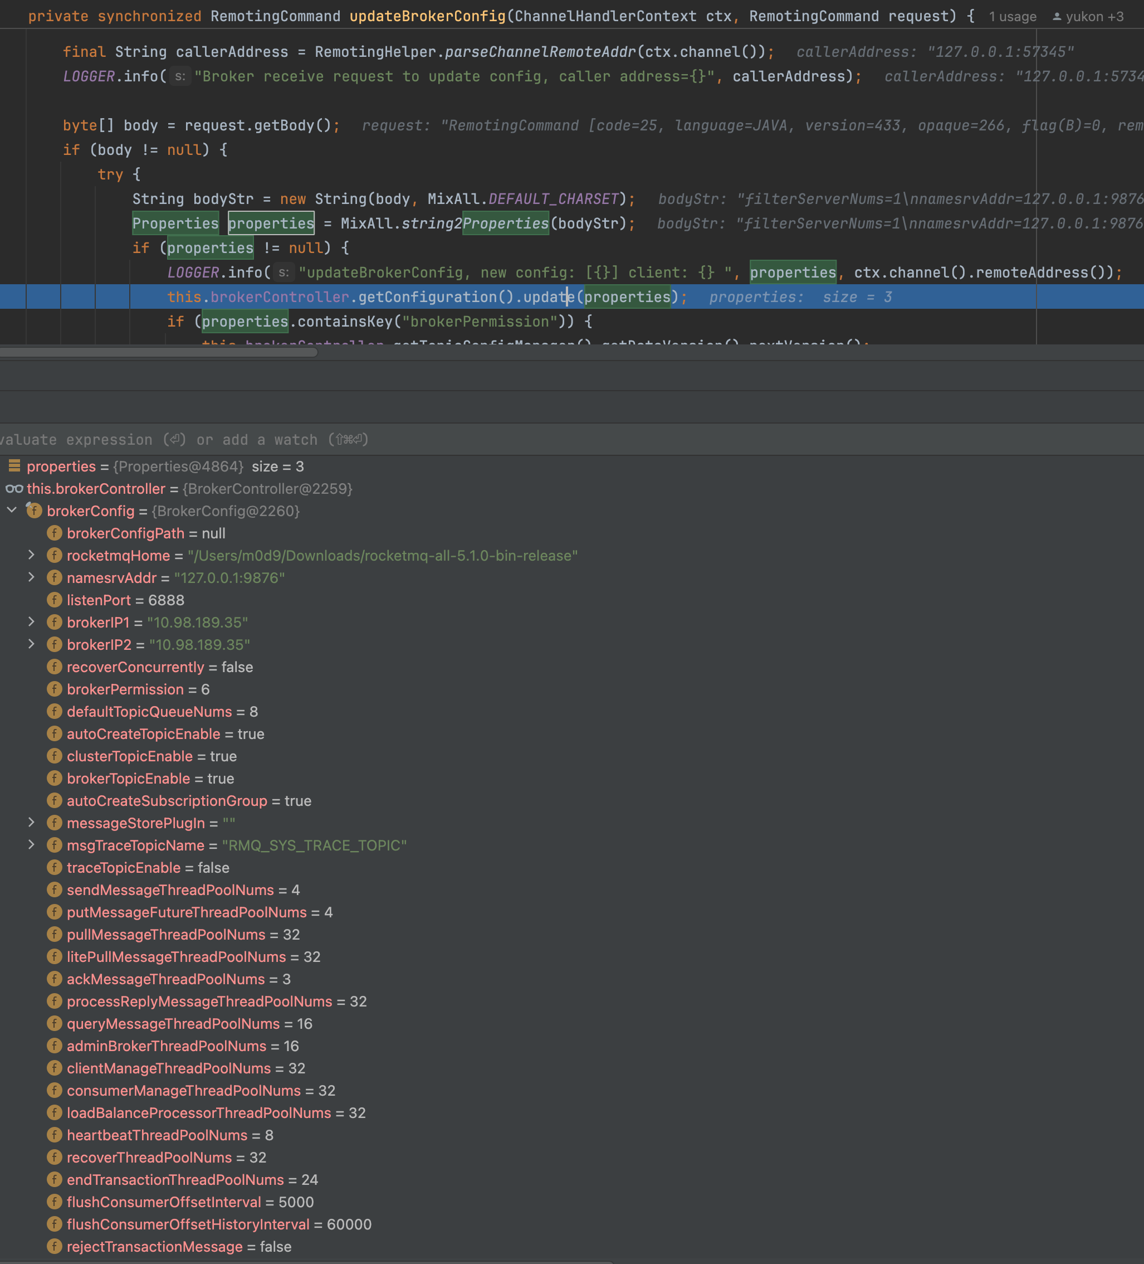Image resolution: width=1144 pixels, height=1264 pixels.
Task: Click the field icon of clusterTopicEnable
Action: [55, 756]
